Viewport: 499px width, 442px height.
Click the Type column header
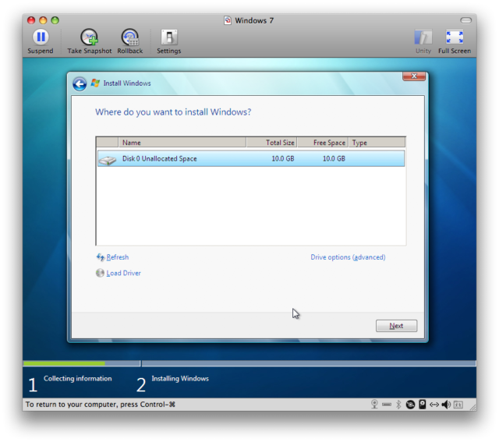[x=377, y=143]
